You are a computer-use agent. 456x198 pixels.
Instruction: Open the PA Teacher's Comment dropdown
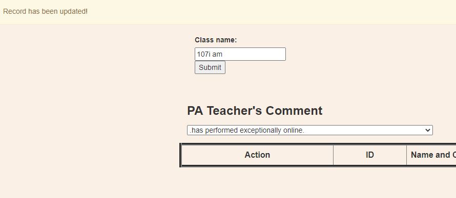309,130
